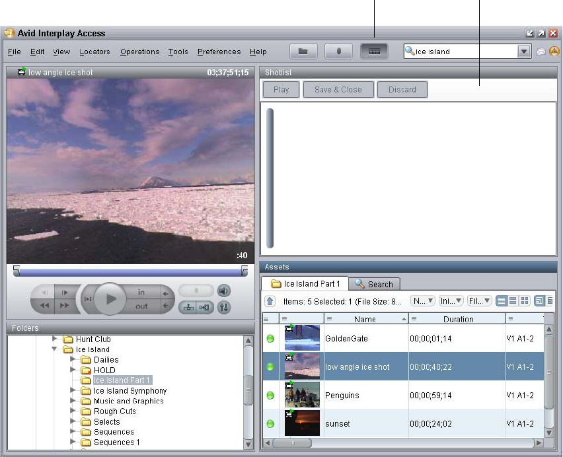Click the overwrite into shotlist icon
This screenshot has height=457, width=563.
click(205, 307)
